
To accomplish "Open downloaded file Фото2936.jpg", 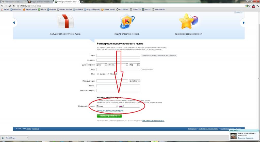I will pyautogui.click(x=13, y=138).
